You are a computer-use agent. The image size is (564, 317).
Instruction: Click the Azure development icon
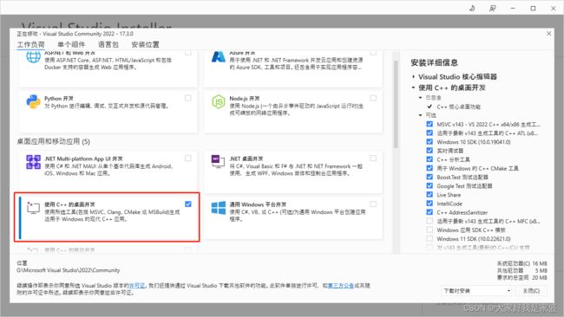coord(219,57)
